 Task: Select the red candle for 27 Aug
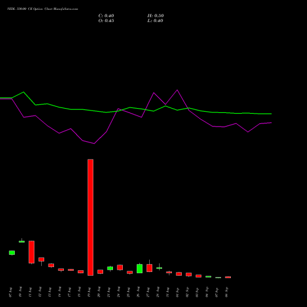pos(149,268)
